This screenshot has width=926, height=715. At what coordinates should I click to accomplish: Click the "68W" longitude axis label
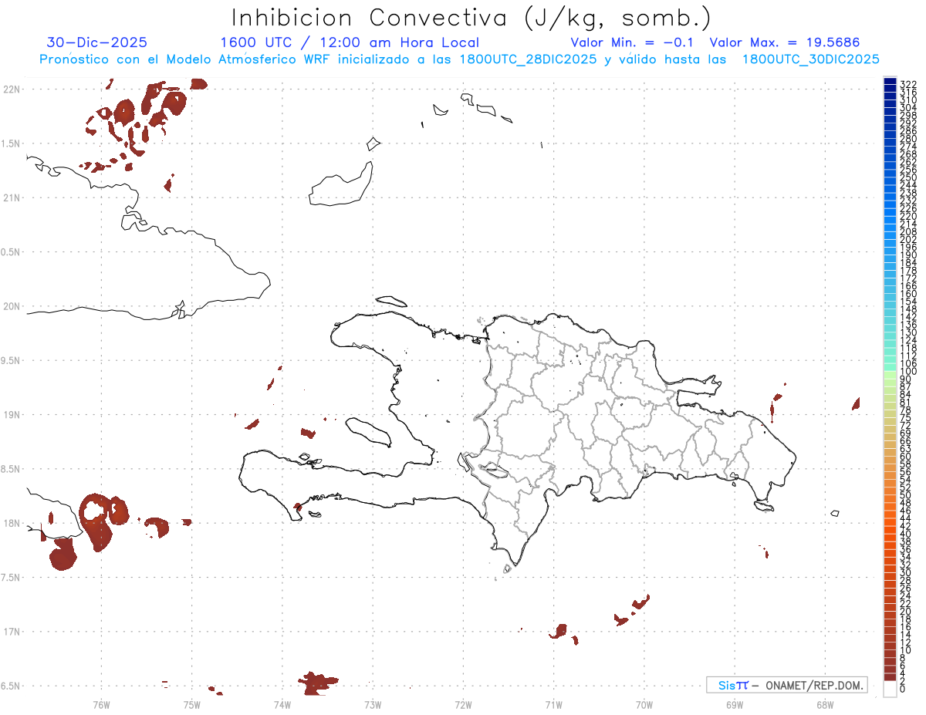coord(824,705)
